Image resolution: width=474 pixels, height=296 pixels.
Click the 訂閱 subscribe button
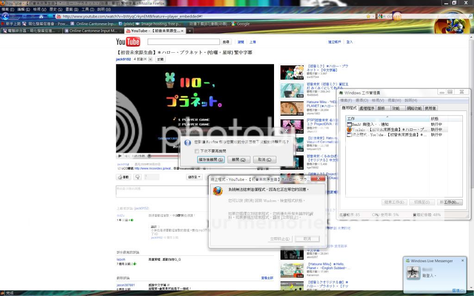click(160, 60)
